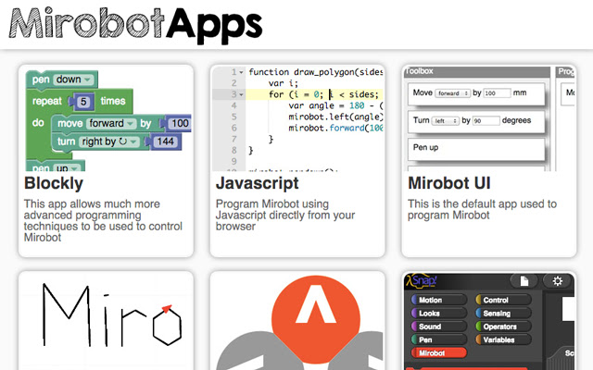Open the Javascript code editor thumbnail
The image size is (593, 370).
[x=297, y=120]
